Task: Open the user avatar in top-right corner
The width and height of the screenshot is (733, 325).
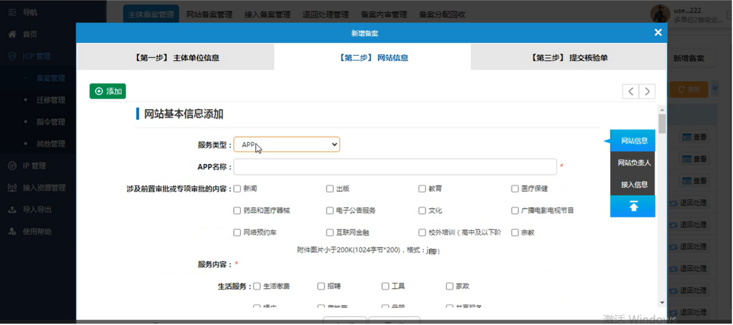Action: 661,12
